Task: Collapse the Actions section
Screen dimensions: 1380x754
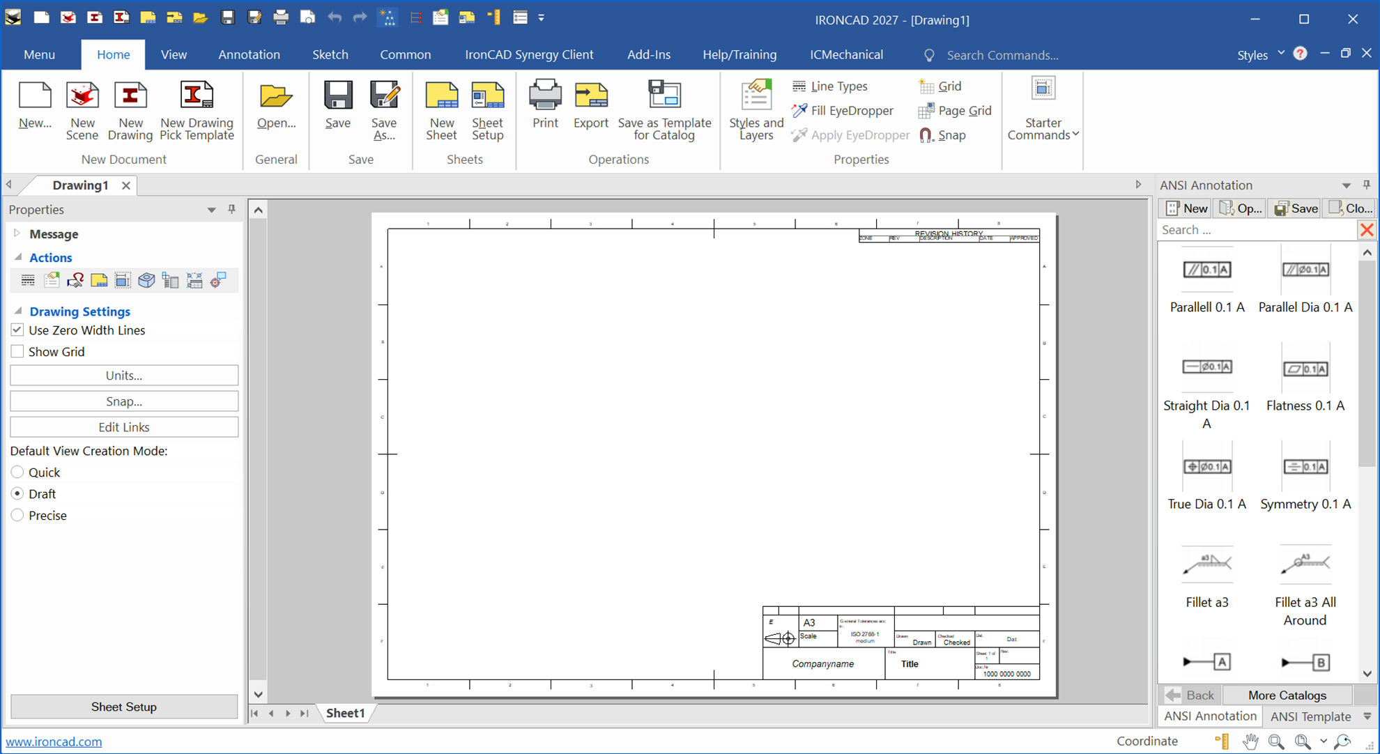Action: pyautogui.click(x=18, y=256)
